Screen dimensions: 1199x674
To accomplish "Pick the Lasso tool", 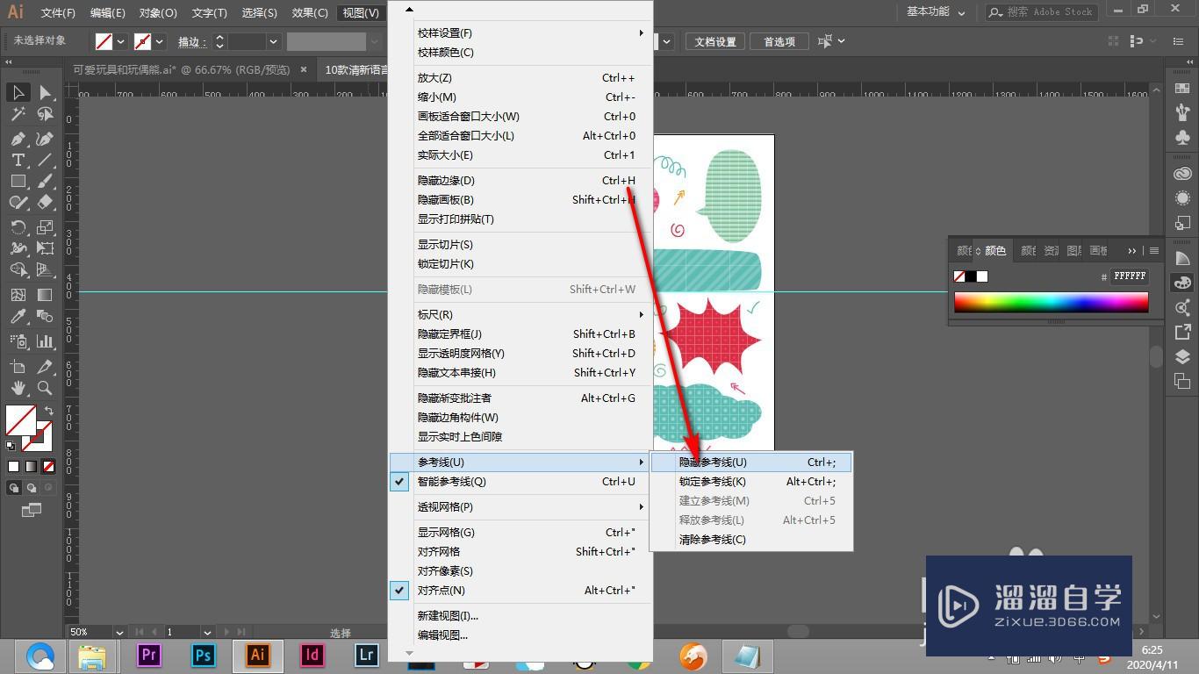I will click(45, 114).
